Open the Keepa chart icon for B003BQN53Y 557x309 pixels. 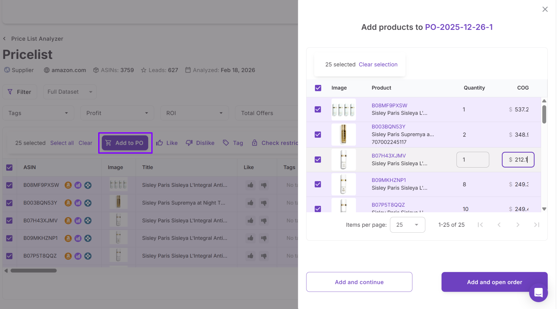(x=78, y=203)
